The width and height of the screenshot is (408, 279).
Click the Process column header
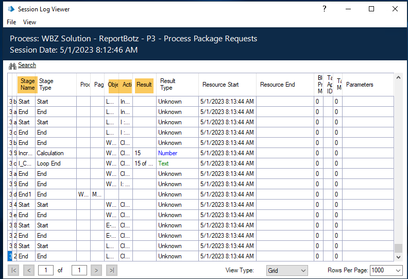[84, 85]
